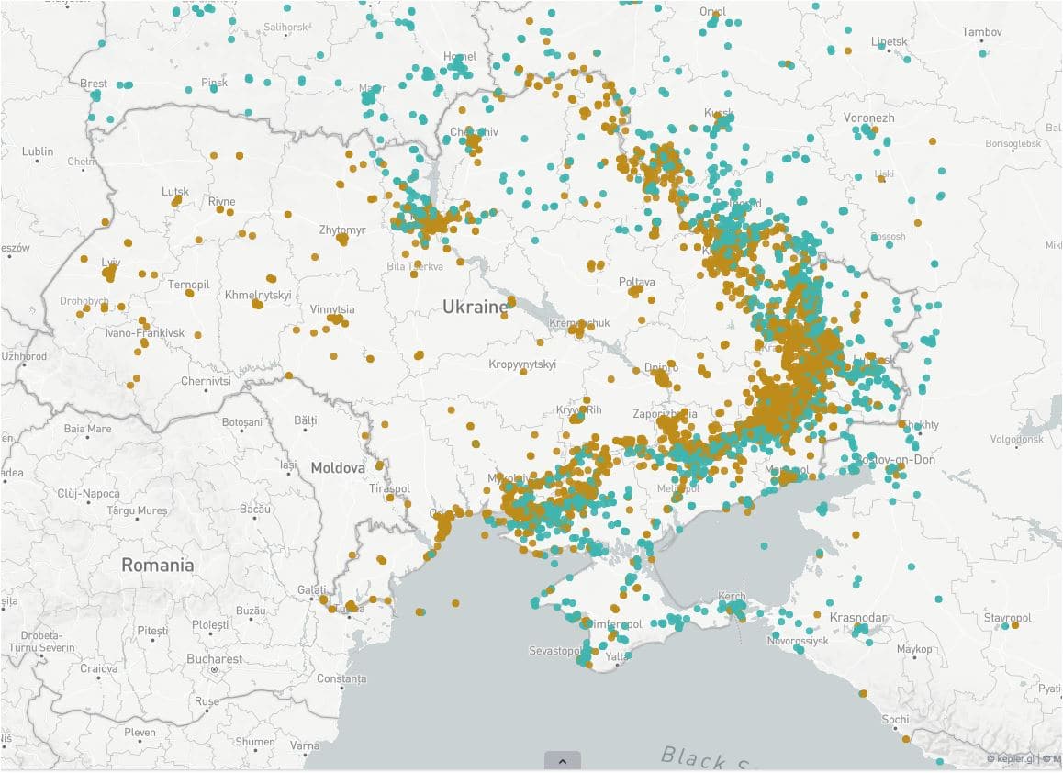Select the Voronezh city label

point(868,118)
